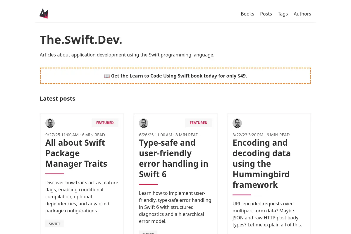Screen dimensions: 351x234
Task: Click the Latest posts heading
Action: (57, 99)
